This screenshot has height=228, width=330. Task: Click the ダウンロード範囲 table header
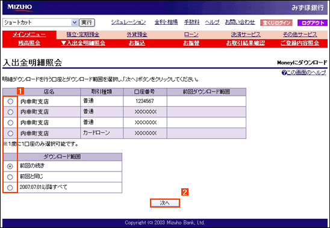pos(62,156)
